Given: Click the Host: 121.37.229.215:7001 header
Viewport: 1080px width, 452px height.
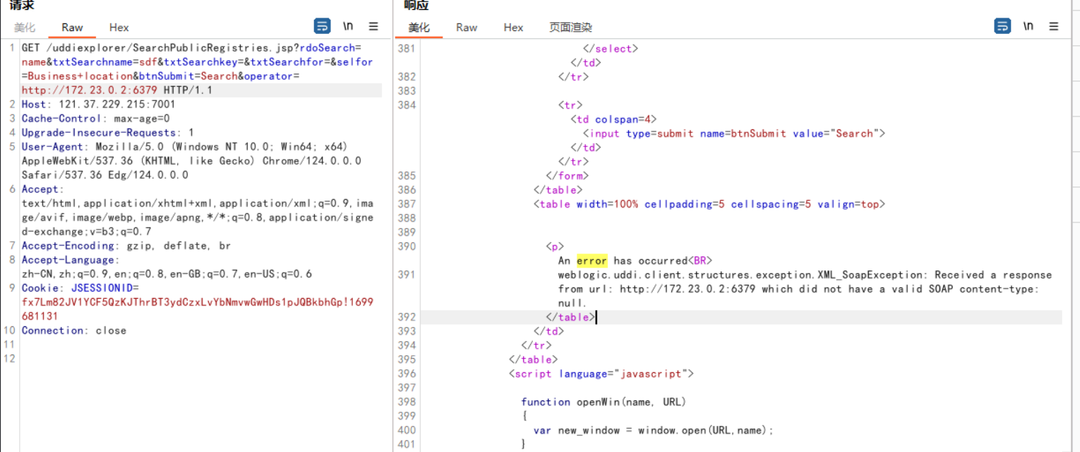Looking at the screenshot, I should tap(98, 105).
